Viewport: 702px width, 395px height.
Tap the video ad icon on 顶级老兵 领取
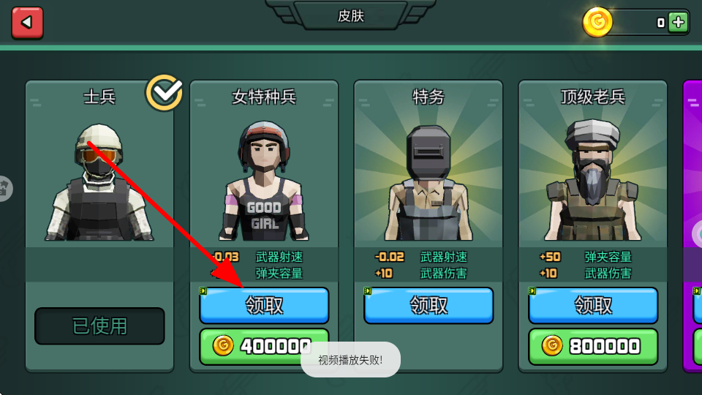(x=532, y=291)
